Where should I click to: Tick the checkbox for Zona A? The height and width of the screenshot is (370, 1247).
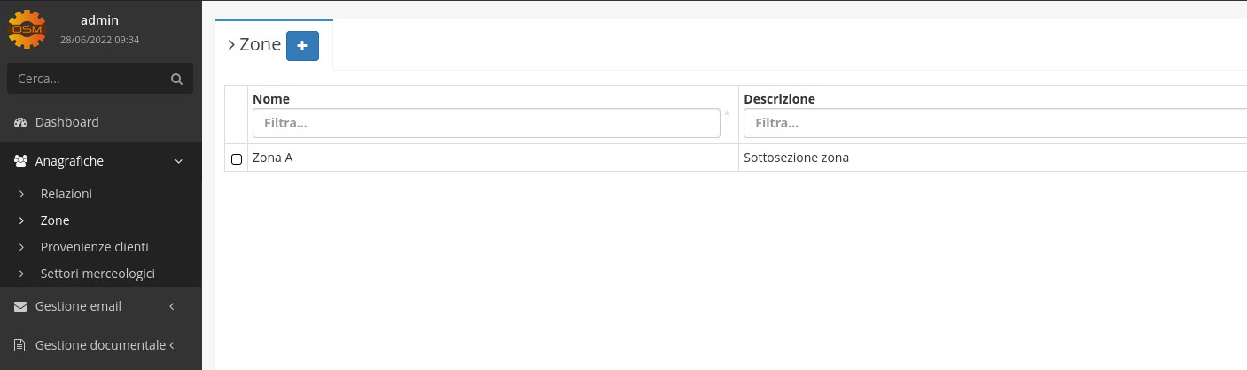click(237, 159)
